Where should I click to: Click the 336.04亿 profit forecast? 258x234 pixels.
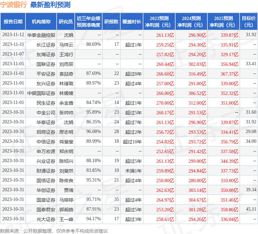[230, 219]
